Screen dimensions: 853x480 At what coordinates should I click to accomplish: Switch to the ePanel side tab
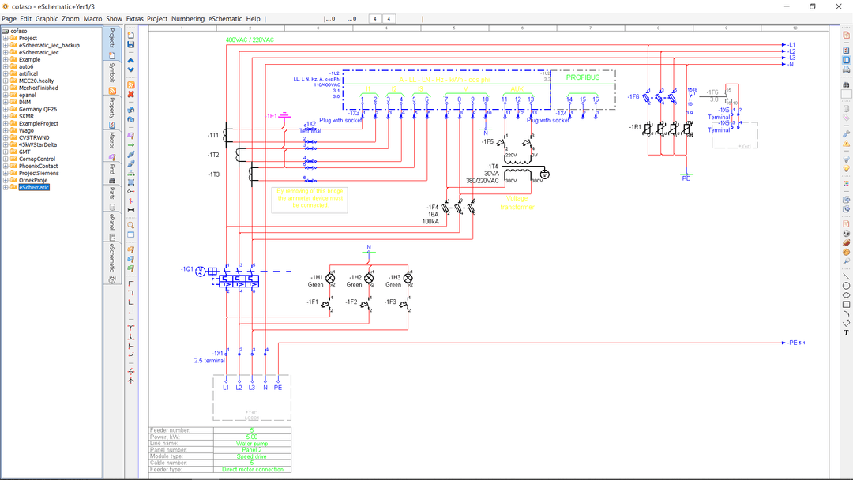coord(111,227)
